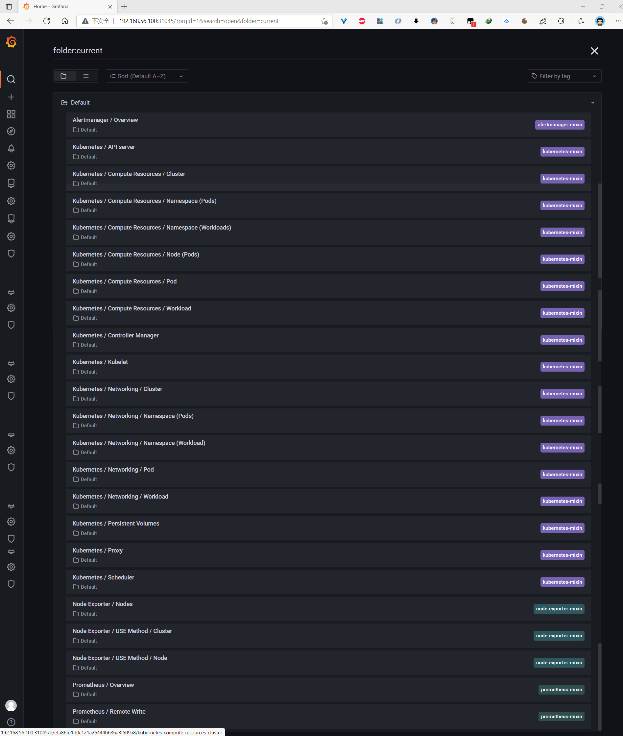Open Kubernetes / Networking / Namespace (Workload) dashboard
Image resolution: width=623 pixels, height=736 pixels.
[x=328, y=447]
